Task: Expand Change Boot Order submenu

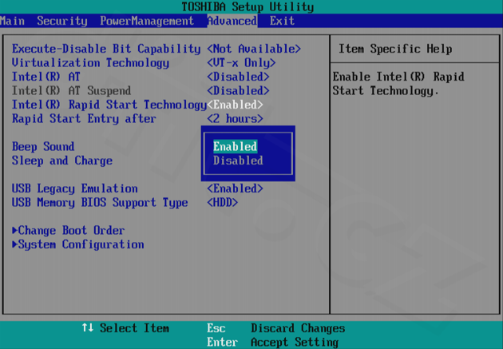Action: pos(69,230)
